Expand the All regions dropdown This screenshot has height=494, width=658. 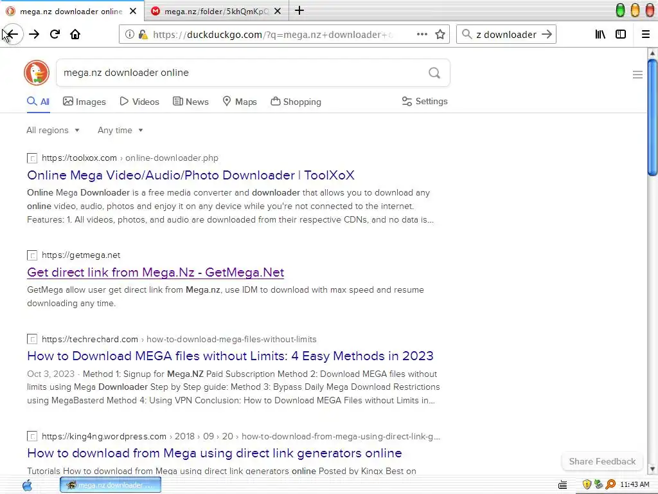tap(53, 130)
